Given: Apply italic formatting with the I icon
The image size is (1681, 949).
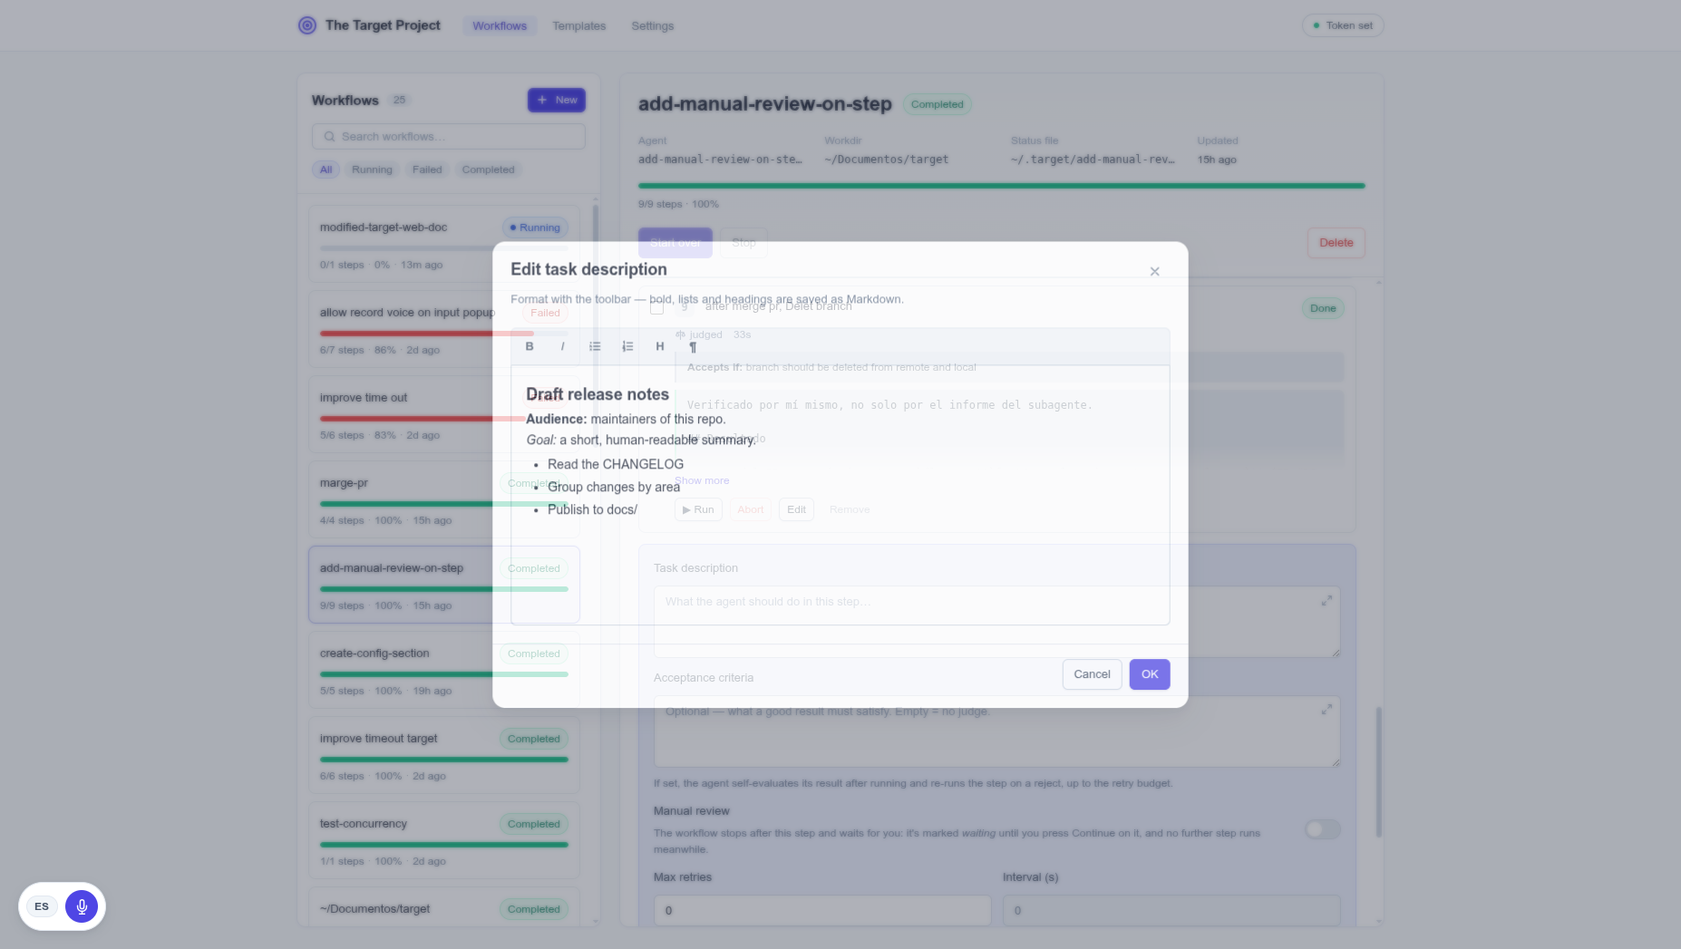Looking at the screenshot, I should (562, 346).
